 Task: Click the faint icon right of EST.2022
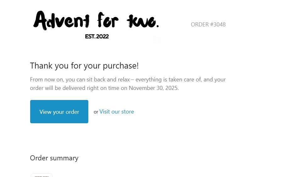(x=157, y=40)
